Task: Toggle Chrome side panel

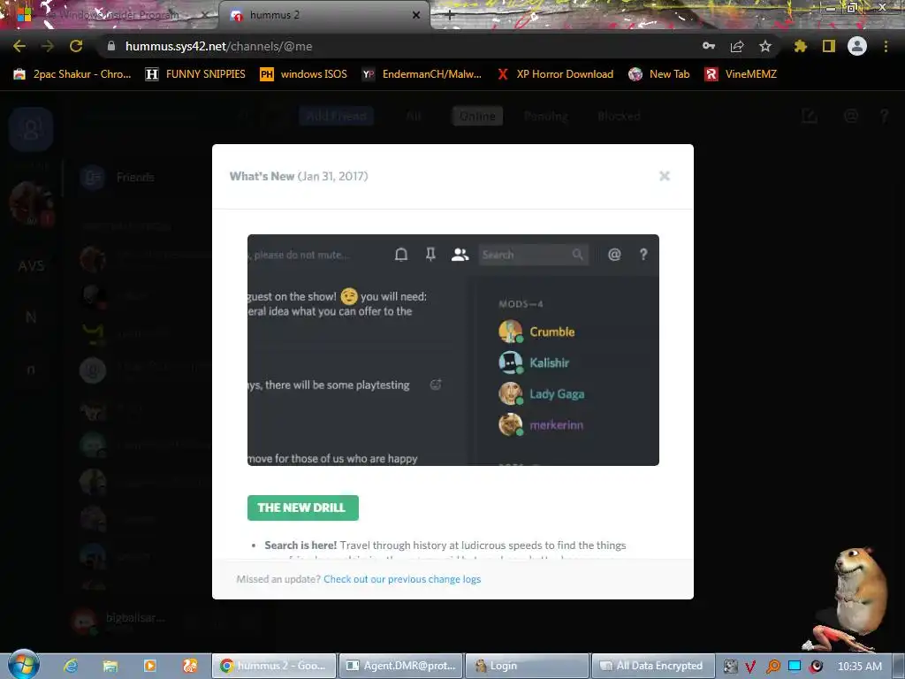Action: (x=829, y=46)
